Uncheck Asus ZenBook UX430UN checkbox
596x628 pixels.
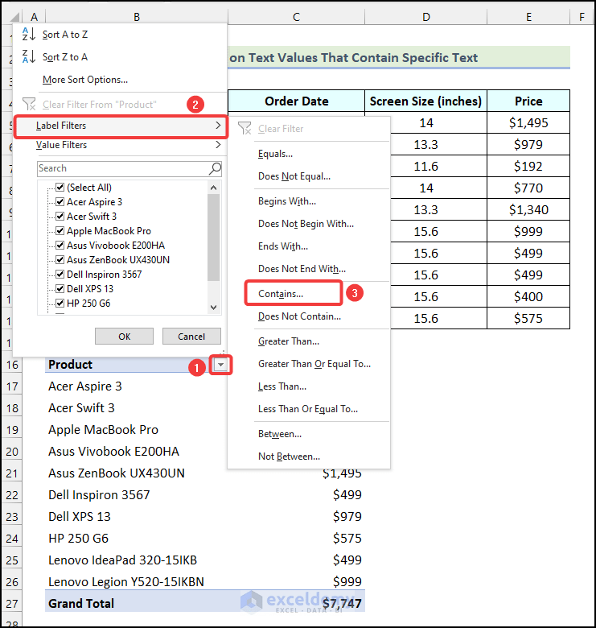click(60, 259)
